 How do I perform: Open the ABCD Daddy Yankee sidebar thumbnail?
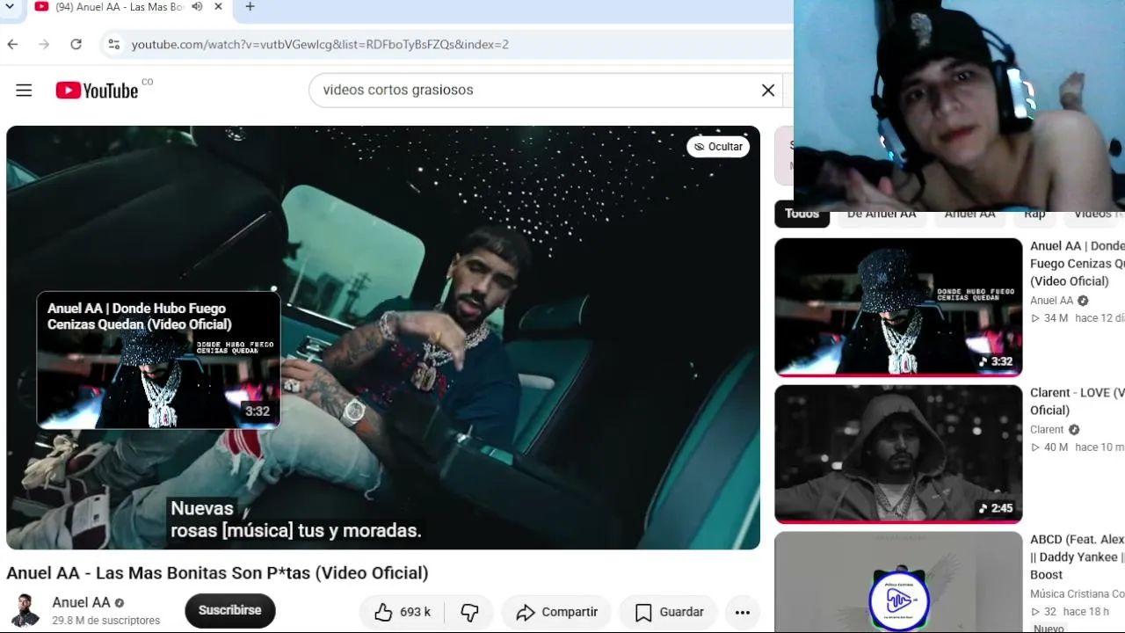click(x=898, y=582)
